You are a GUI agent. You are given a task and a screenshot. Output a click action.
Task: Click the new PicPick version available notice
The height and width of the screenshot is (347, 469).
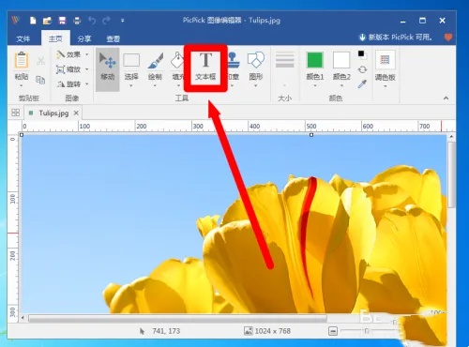click(397, 38)
